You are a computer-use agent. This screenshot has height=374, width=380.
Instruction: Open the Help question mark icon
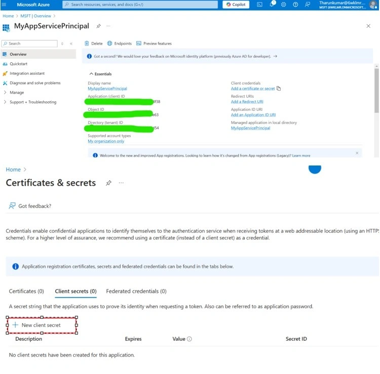295,5
